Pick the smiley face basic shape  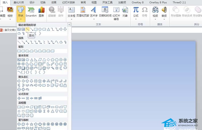[44, 68]
